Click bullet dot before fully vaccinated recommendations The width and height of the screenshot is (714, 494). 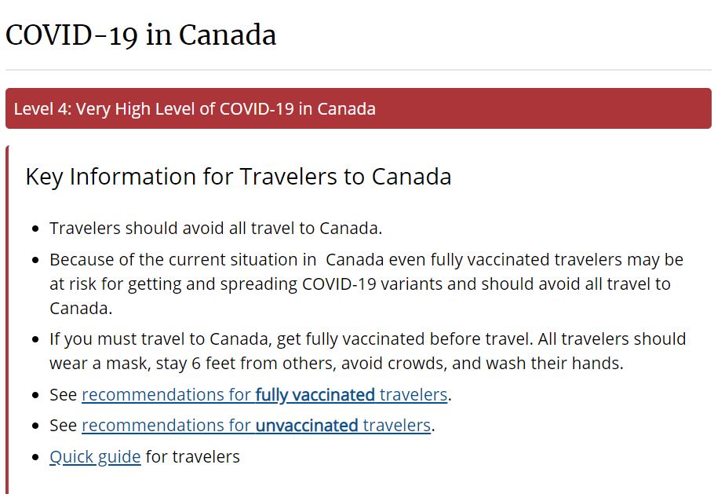(35, 395)
